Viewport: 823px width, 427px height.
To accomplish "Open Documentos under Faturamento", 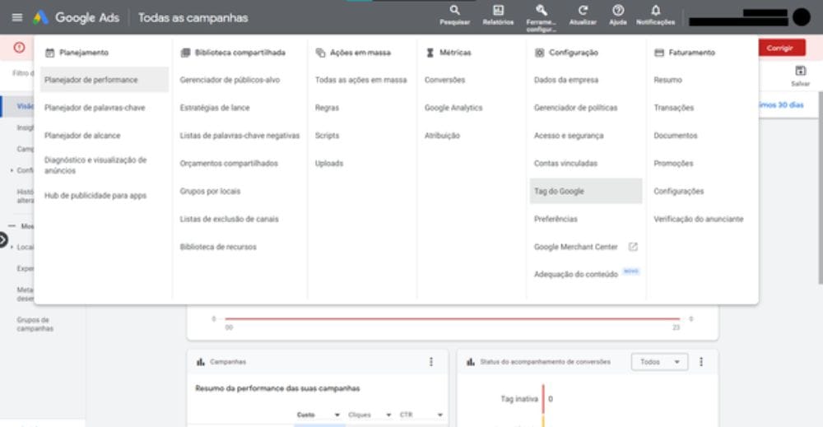I will pyautogui.click(x=676, y=135).
